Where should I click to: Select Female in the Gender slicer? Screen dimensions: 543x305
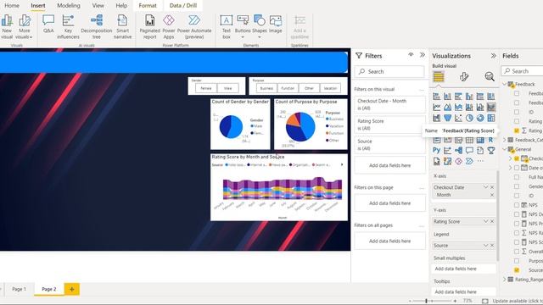(x=205, y=88)
